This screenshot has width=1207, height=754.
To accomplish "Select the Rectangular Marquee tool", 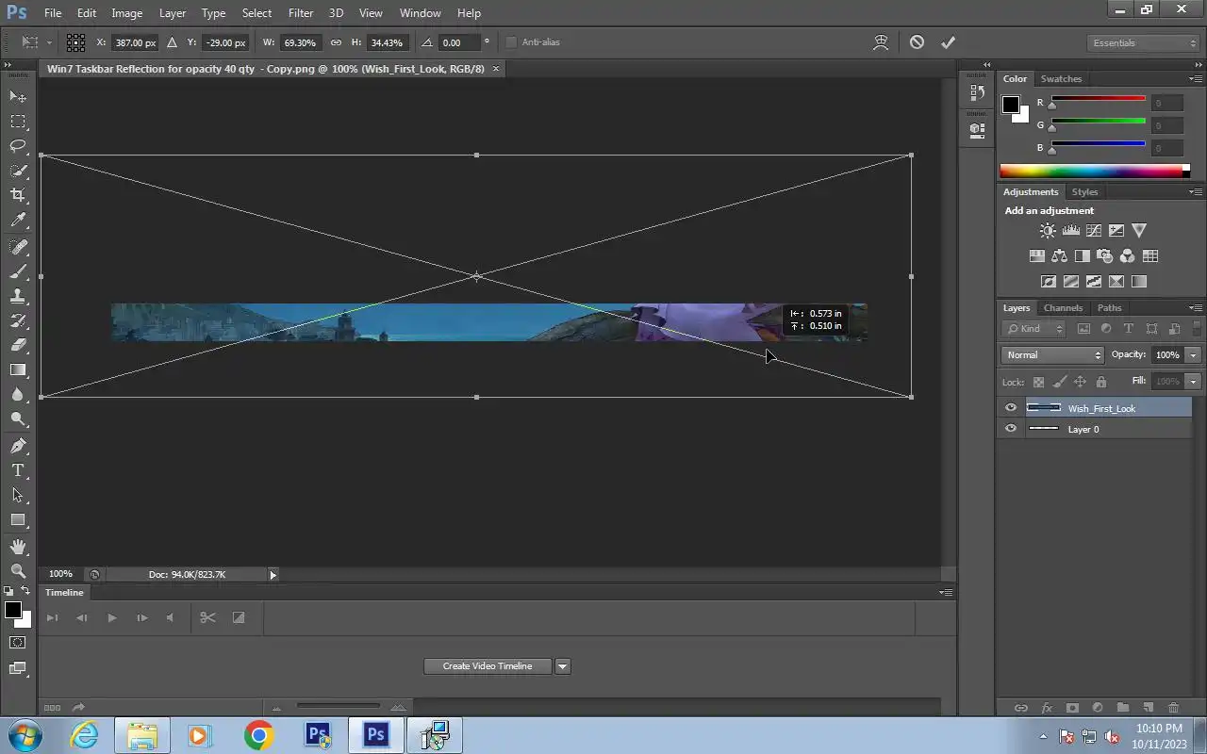I will (18, 122).
